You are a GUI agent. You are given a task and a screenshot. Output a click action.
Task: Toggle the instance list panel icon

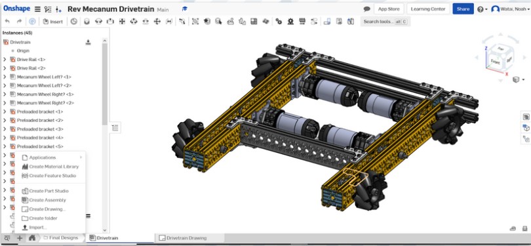coord(115,128)
